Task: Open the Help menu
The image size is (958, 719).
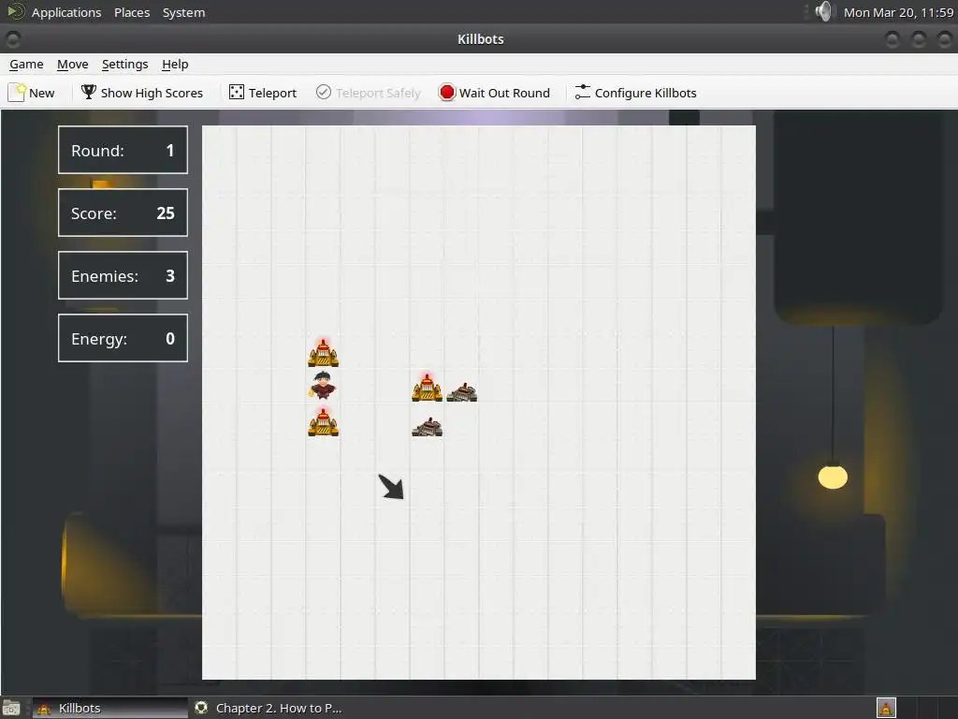Action: tap(175, 65)
